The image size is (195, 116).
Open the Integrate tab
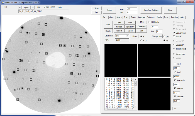[x=142, y=17]
